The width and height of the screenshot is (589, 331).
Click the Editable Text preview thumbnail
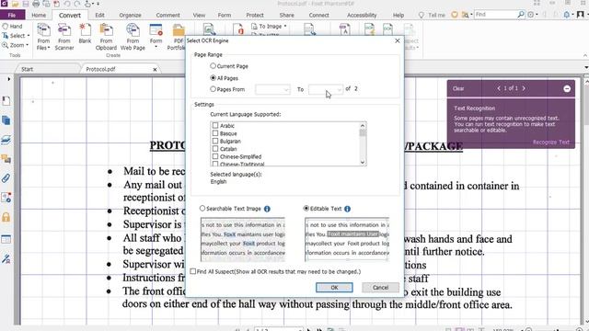[347, 239]
